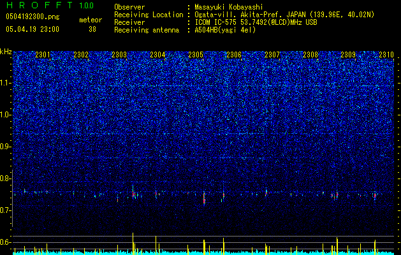Click the 2304 time marker
401x255 pixels.
point(157,55)
